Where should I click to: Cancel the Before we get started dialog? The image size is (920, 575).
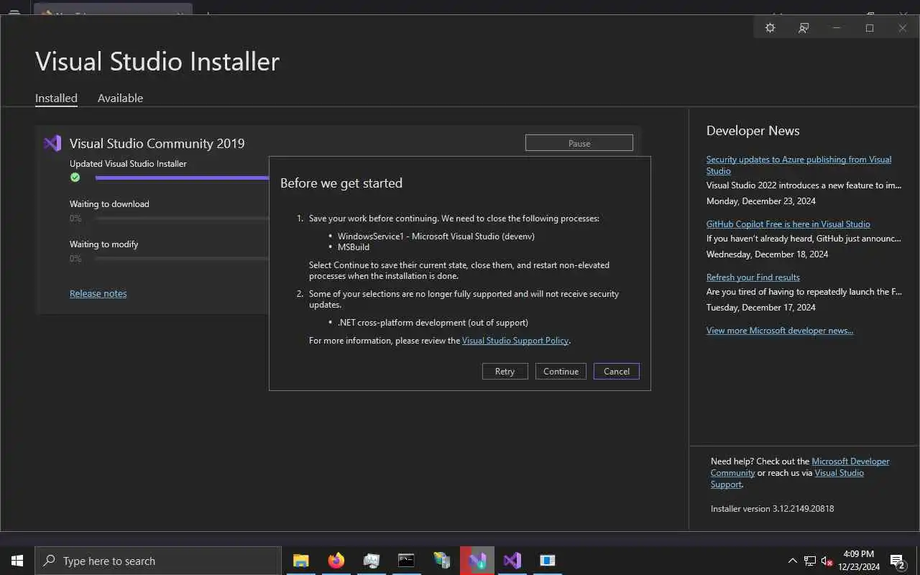pyautogui.click(x=617, y=372)
